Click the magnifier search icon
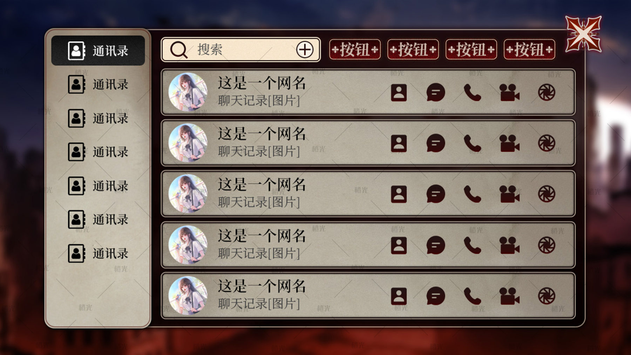Viewport: 631px width, 355px height. pos(179,50)
